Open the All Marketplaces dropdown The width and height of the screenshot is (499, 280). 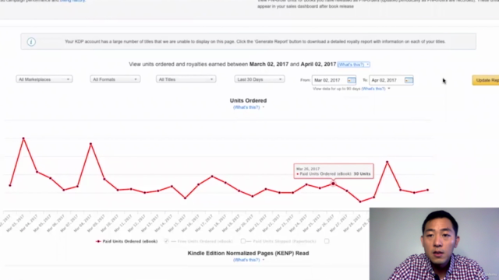[x=44, y=79]
